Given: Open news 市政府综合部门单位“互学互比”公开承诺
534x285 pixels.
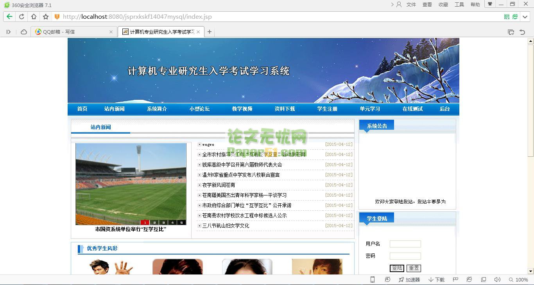Looking at the screenshot, I should tap(247, 206).
